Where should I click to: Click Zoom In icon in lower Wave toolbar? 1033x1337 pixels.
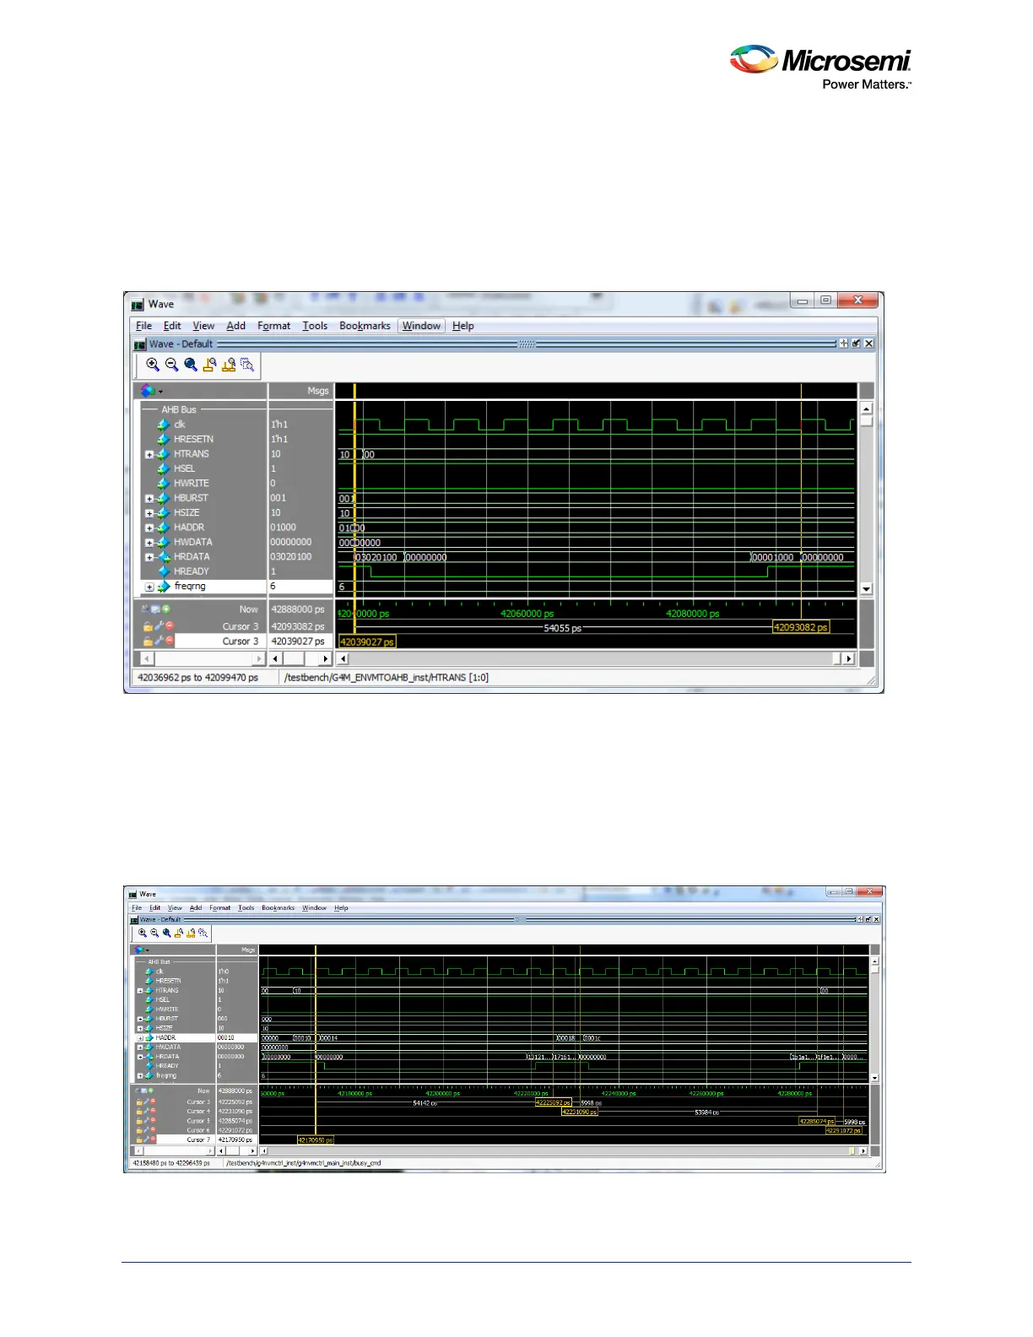coord(143,933)
